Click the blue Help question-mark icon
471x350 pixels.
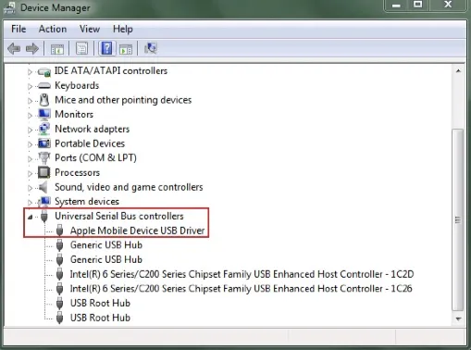point(106,48)
